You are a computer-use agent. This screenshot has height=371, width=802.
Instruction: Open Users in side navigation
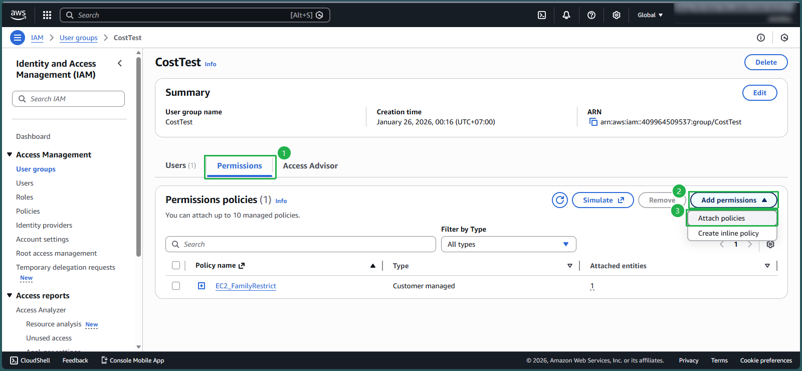[x=25, y=183]
